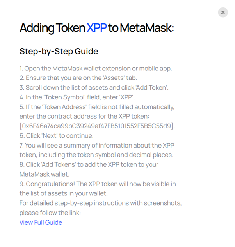Click 'the list of assets in your wallet' line
235x247 pixels.
64,193
